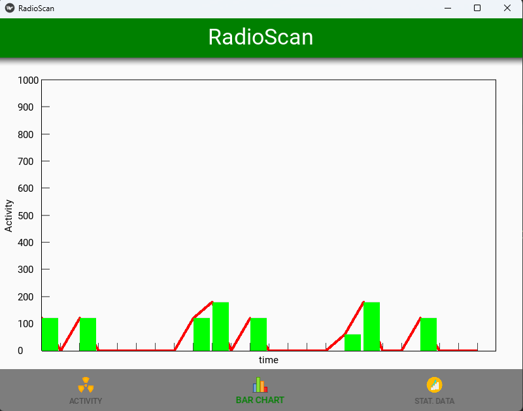Switch to the ACTIVITY tab

[x=85, y=389]
